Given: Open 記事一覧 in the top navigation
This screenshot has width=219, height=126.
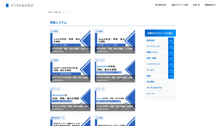Looking at the screenshot, I should click(x=196, y=5).
